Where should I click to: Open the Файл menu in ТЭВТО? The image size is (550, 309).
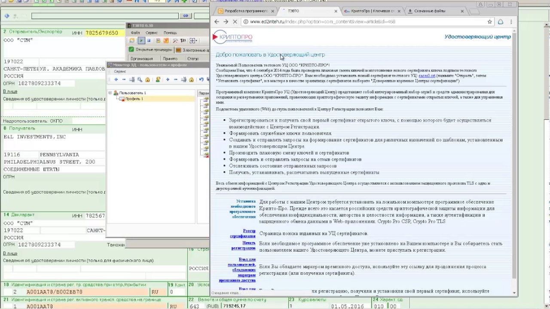[x=135, y=33]
